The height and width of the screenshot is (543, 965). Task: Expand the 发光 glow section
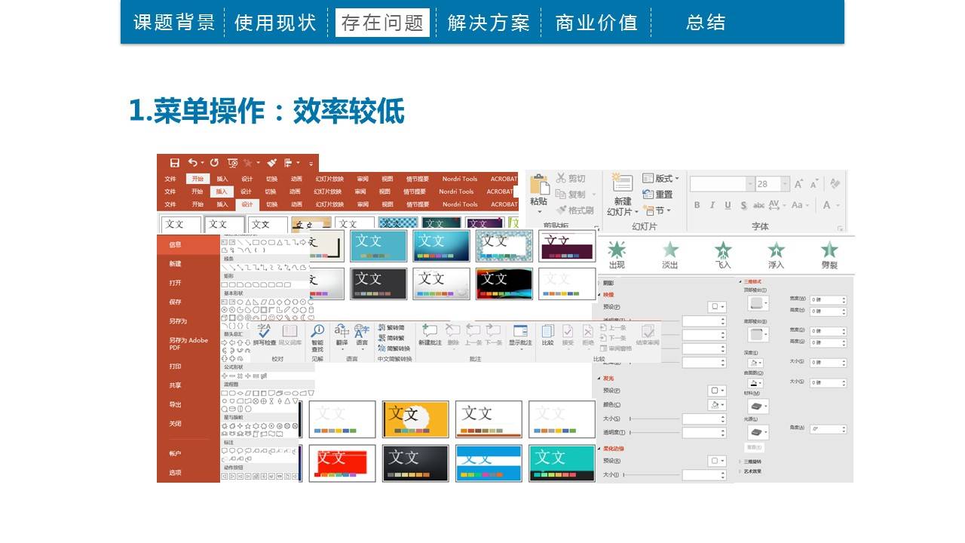point(608,378)
